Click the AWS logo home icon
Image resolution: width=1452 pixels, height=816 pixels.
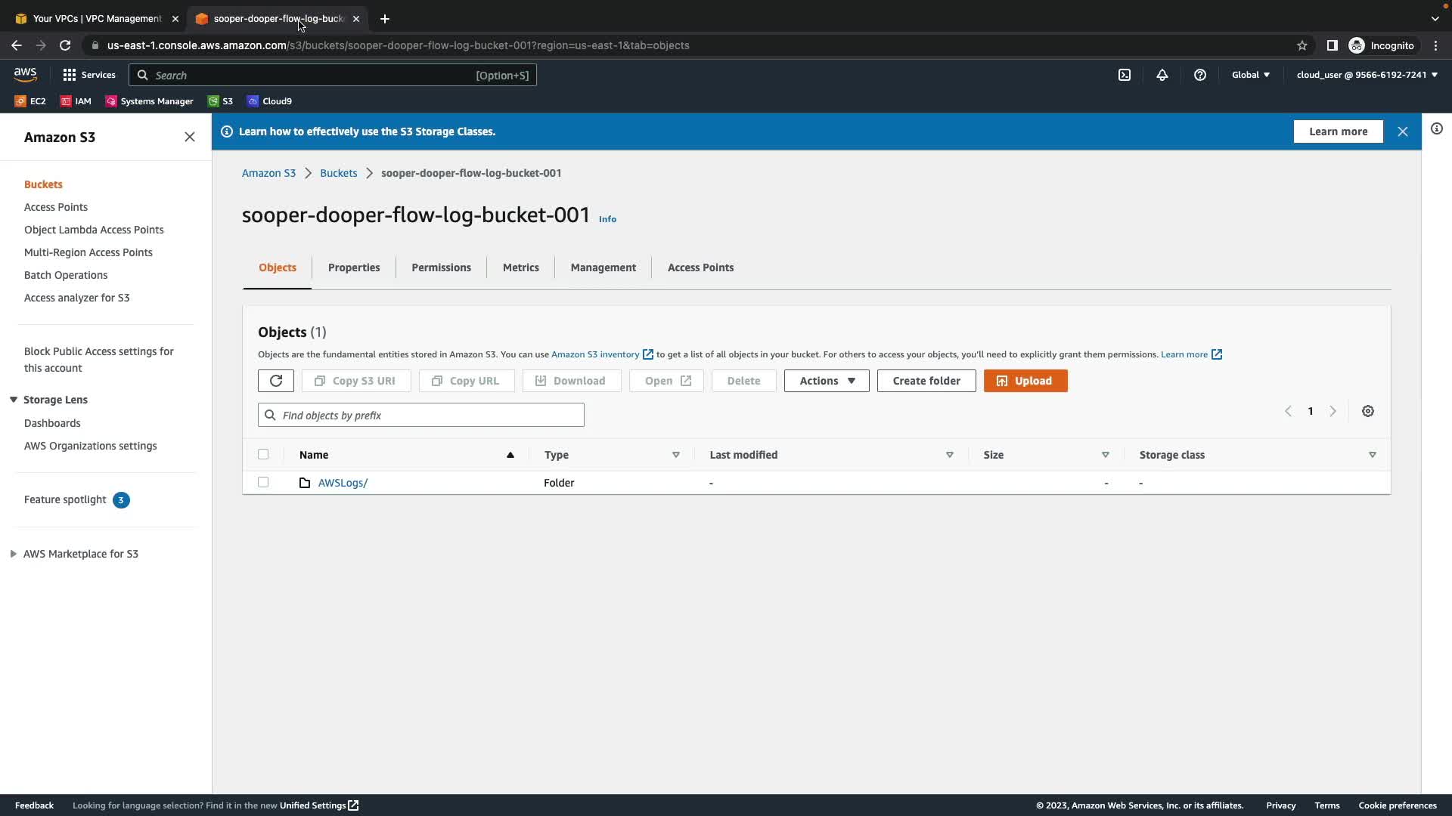(x=25, y=74)
